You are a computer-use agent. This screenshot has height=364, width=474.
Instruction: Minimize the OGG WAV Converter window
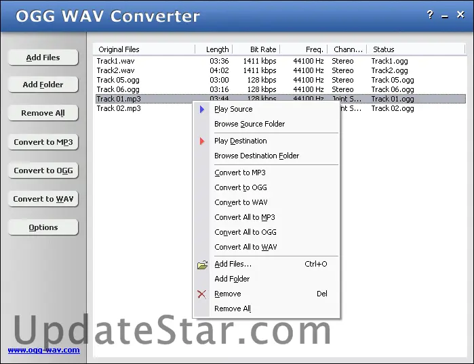coord(445,17)
